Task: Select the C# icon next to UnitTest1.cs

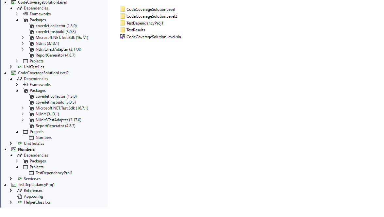Action: click(20, 67)
